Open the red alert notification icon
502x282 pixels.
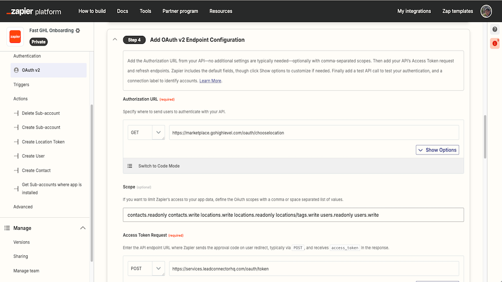click(x=495, y=43)
